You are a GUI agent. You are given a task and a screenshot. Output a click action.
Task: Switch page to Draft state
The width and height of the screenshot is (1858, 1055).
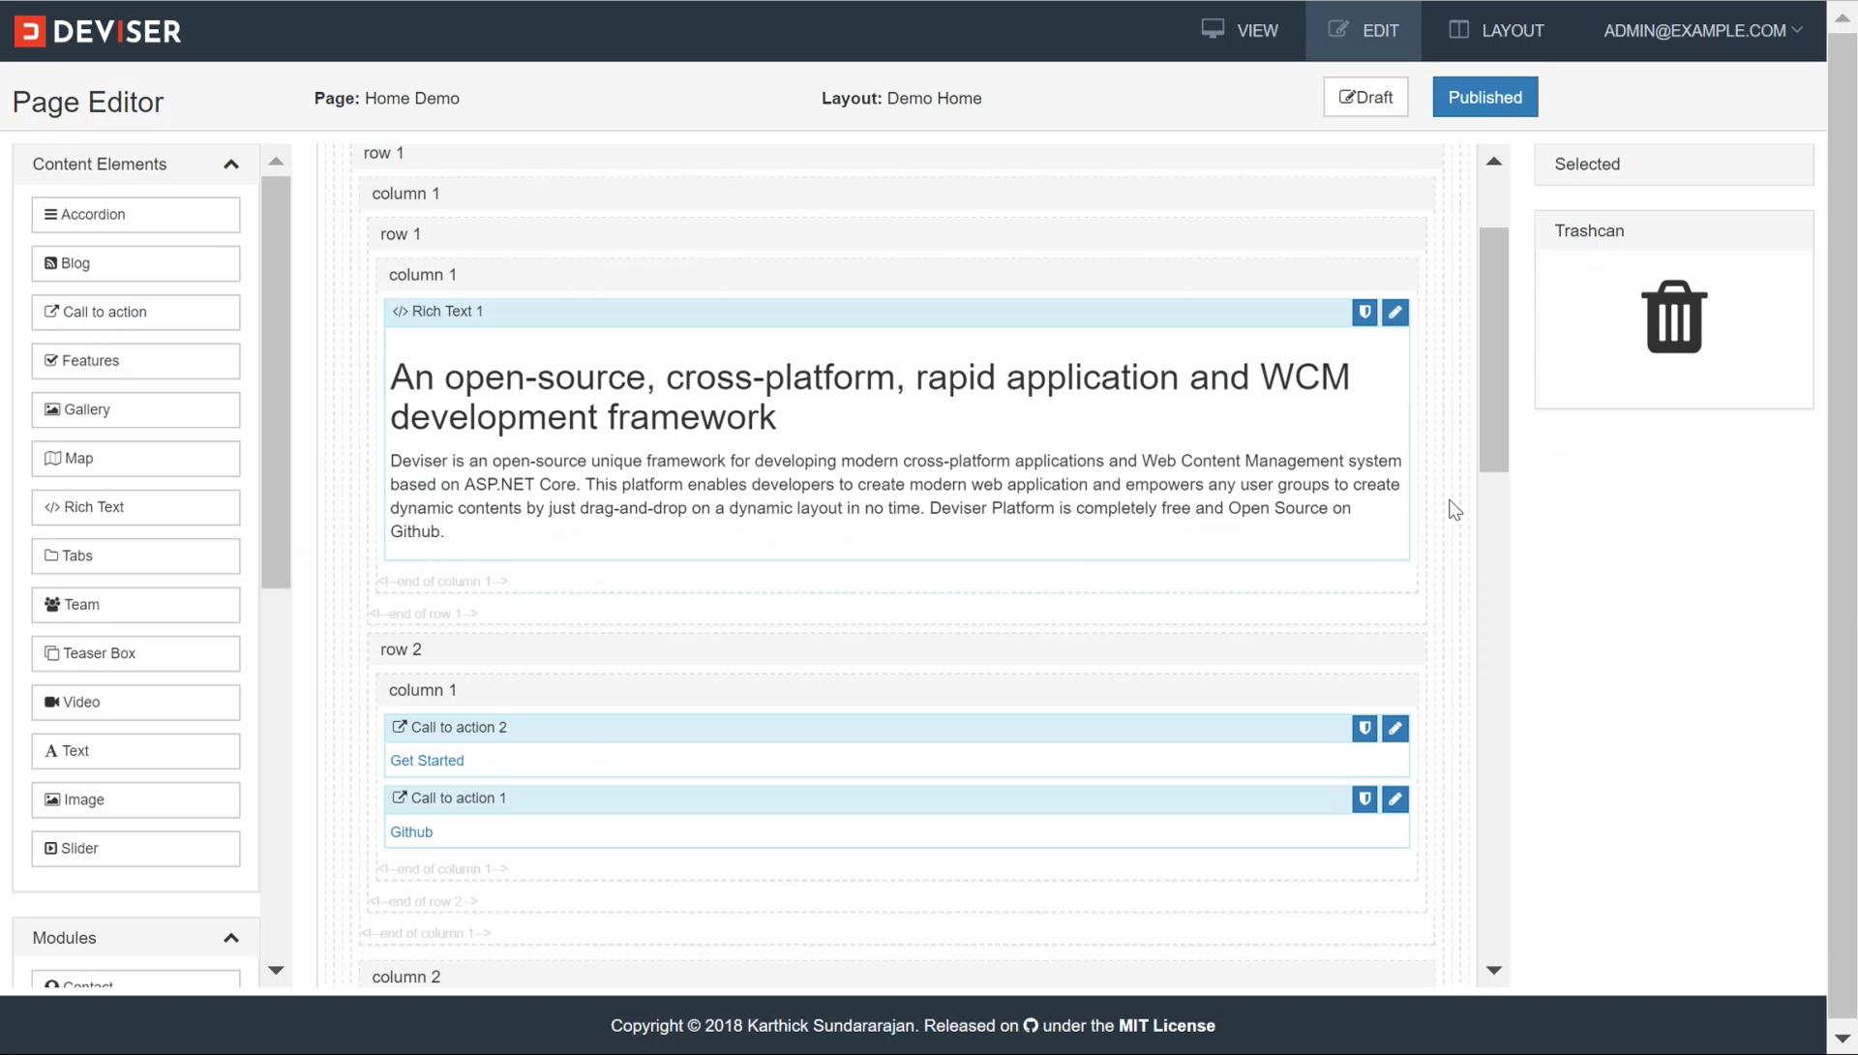[x=1365, y=97]
